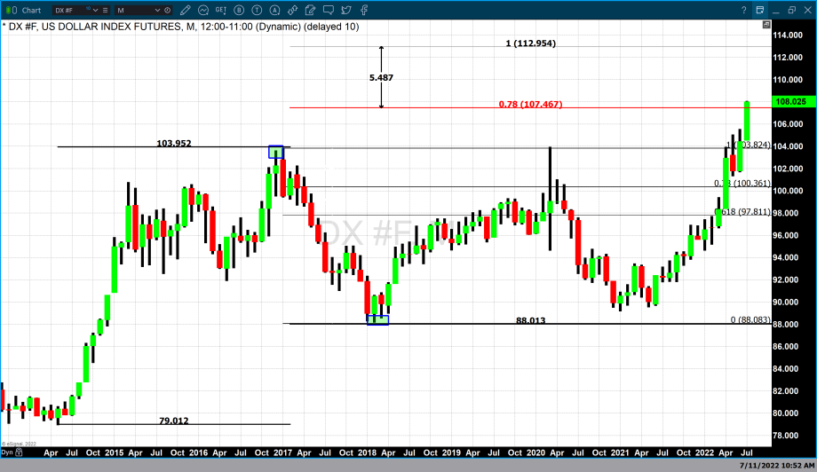Click the pencil drawing tools icon

(x=186, y=10)
